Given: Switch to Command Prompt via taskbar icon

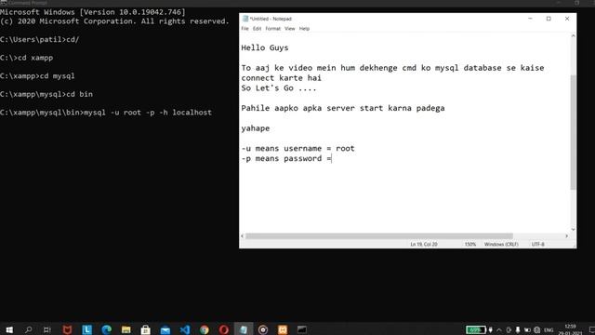Looking at the screenshot, I should click(302, 329).
